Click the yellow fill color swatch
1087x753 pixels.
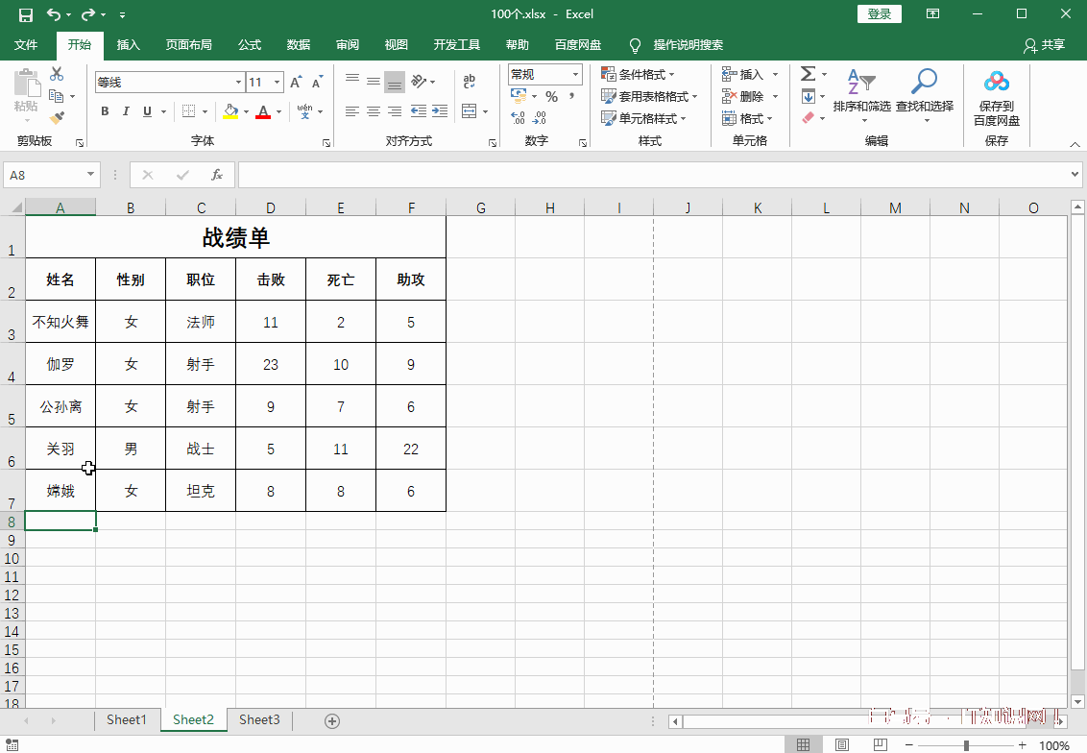pyautogui.click(x=229, y=111)
